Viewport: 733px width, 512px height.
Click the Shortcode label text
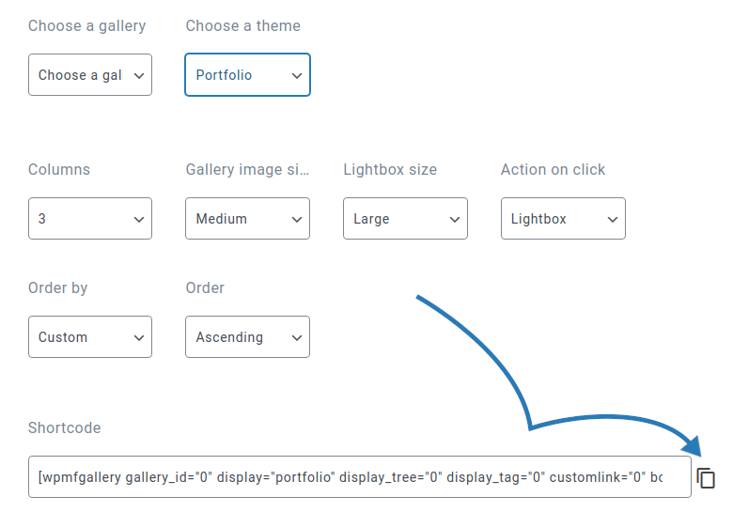(x=64, y=427)
